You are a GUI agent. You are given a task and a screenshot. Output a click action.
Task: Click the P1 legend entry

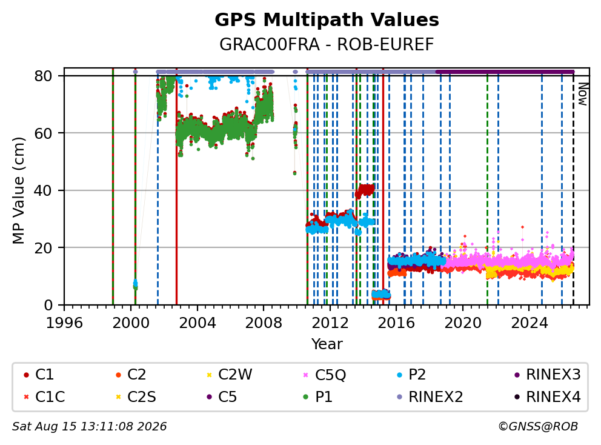(x=318, y=396)
